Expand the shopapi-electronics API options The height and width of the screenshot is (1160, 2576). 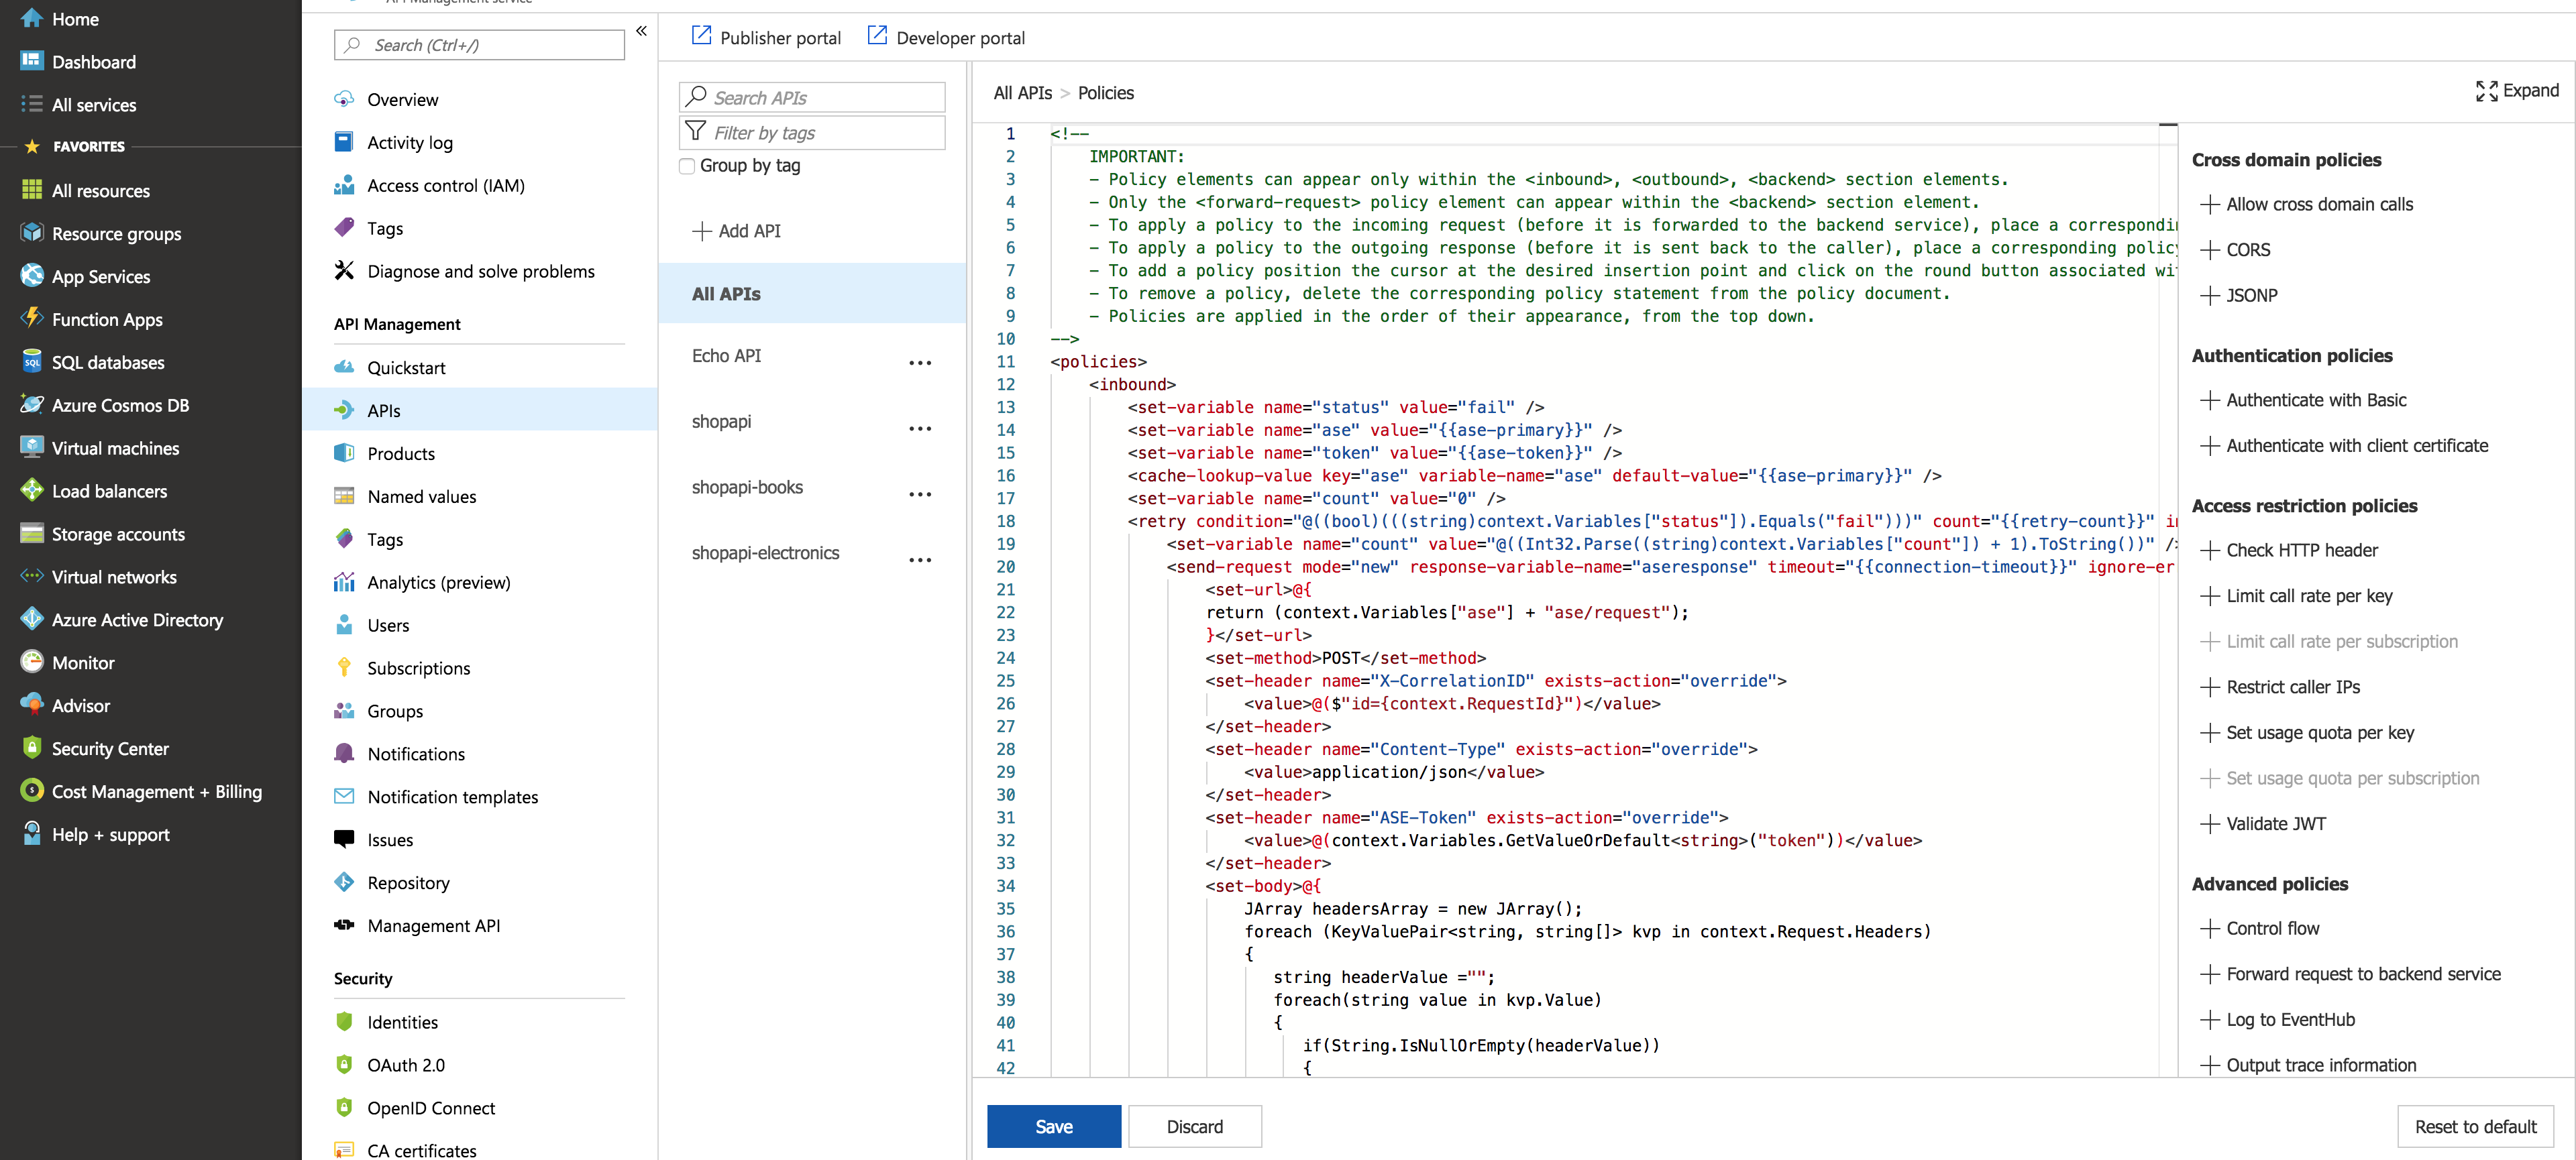[x=922, y=555]
